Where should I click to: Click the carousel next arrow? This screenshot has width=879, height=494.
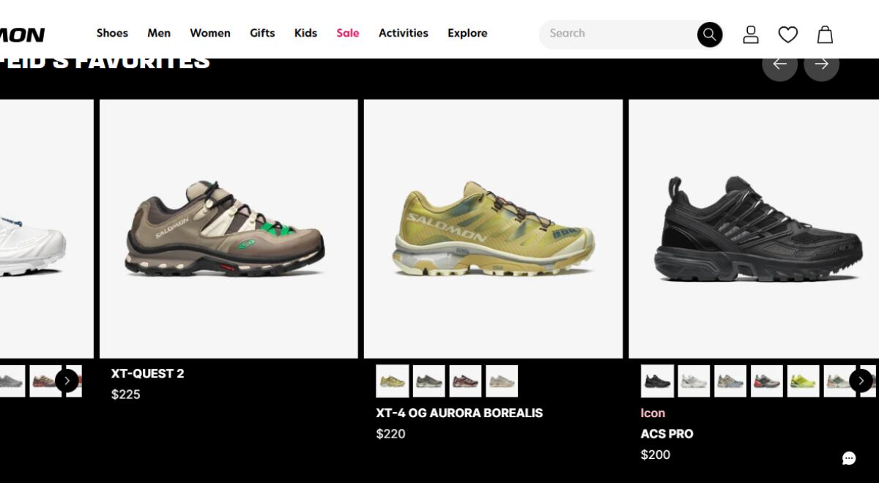click(x=821, y=64)
